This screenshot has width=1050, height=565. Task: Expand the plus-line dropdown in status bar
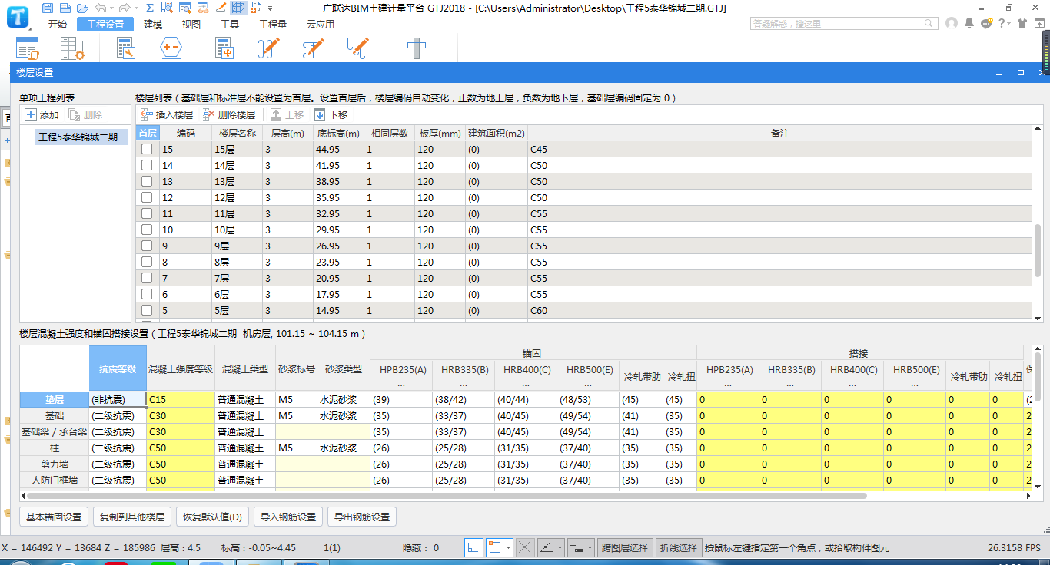(x=590, y=547)
